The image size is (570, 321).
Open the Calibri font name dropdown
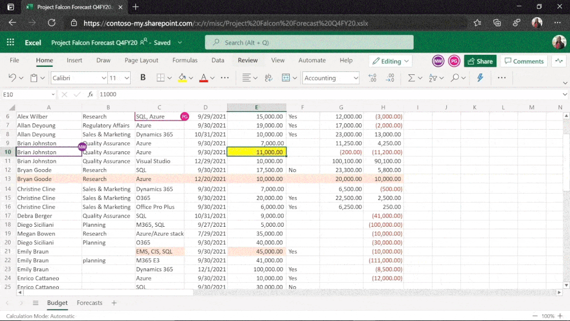[104, 78]
